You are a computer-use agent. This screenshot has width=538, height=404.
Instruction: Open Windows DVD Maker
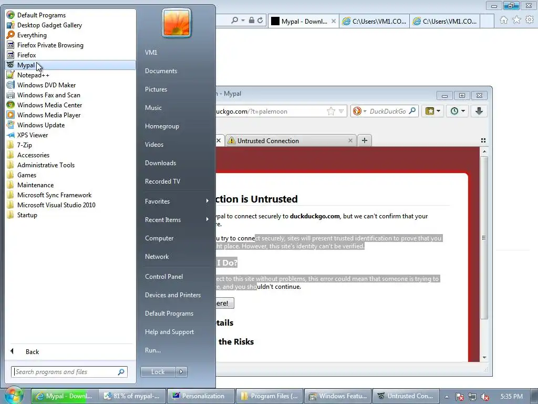pyautogui.click(x=70, y=85)
